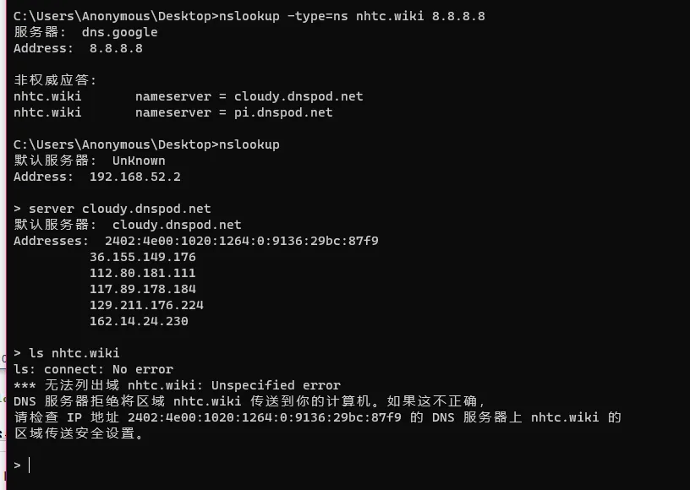Click the '非权威应答:' heading line
The image size is (690, 490).
55,80
